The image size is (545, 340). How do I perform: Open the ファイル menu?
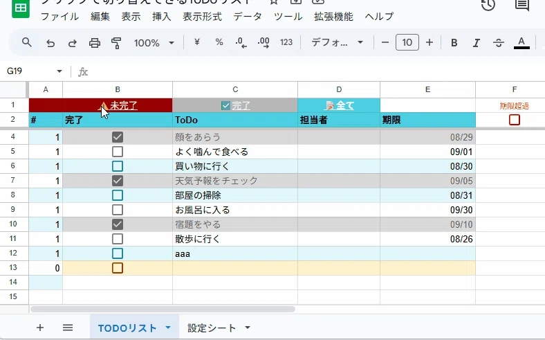[59, 17]
